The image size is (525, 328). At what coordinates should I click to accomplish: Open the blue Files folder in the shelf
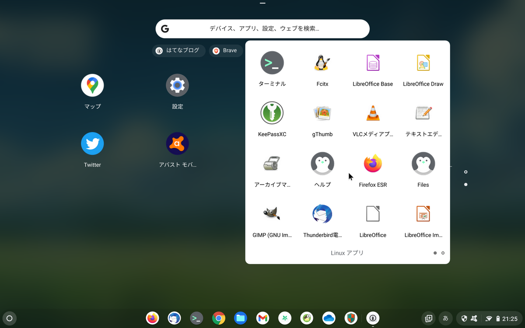pyautogui.click(x=241, y=318)
